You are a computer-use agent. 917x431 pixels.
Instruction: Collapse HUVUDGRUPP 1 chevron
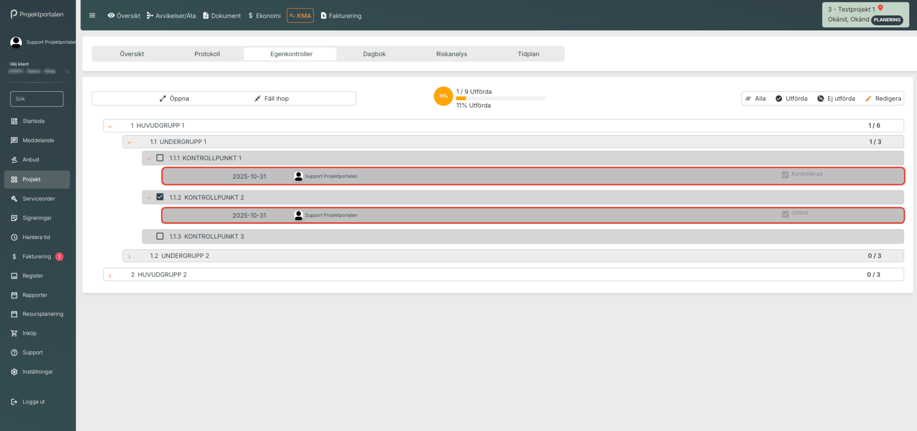point(110,126)
